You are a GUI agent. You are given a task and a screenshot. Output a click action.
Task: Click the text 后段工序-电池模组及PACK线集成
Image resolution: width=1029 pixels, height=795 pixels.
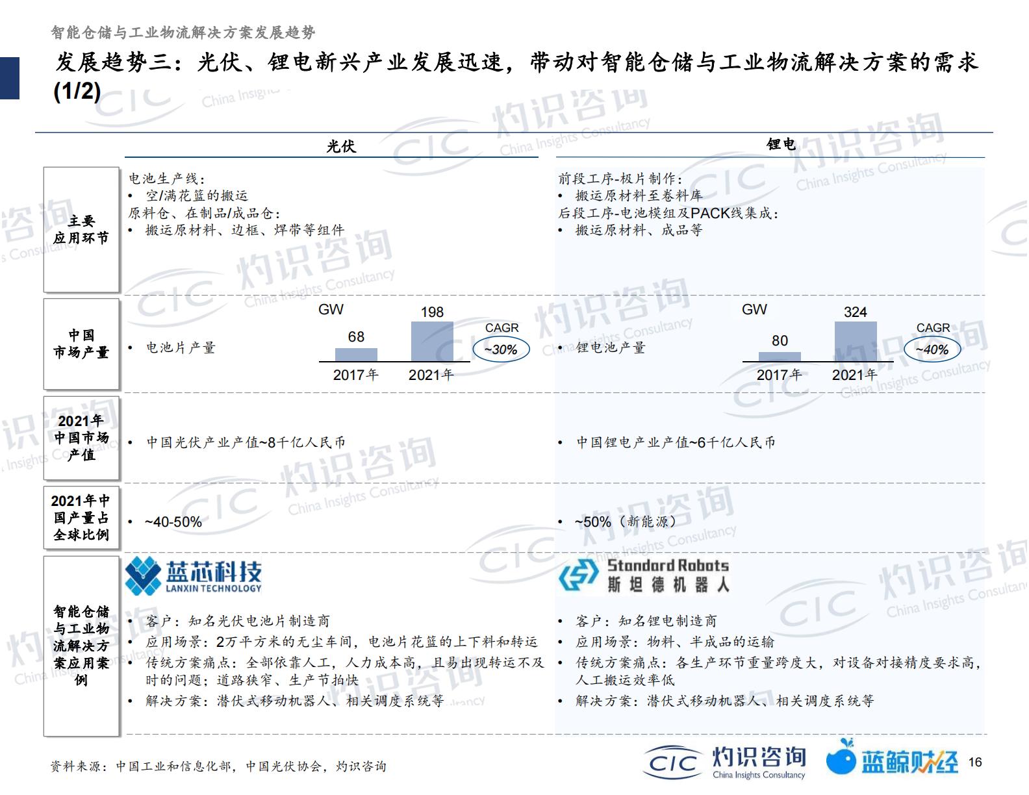tap(668, 213)
